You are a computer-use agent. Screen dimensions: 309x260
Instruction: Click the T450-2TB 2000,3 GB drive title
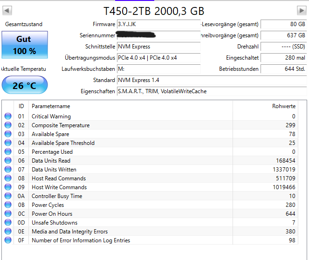point(154,11)
